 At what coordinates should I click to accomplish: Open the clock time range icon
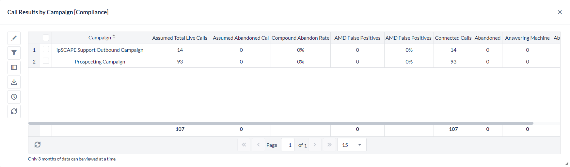(x=14, y=97)
